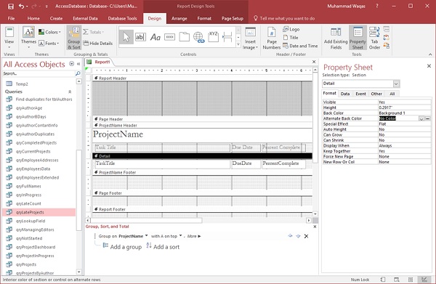The width and height of the screenshot is (436, 284).
Task: Close the Report1 document
Action: (x=314, y=62)
